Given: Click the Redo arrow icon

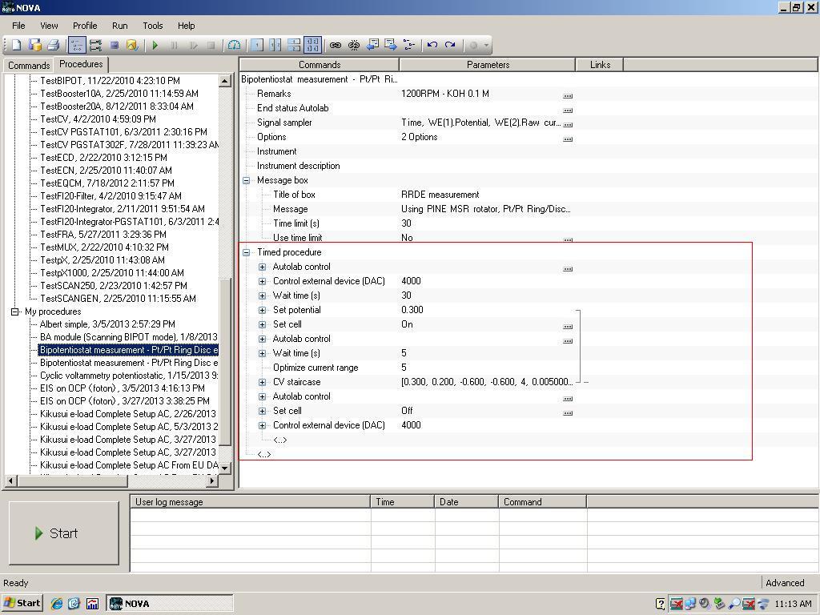Looking at the screenshot, I should point(450,46).
